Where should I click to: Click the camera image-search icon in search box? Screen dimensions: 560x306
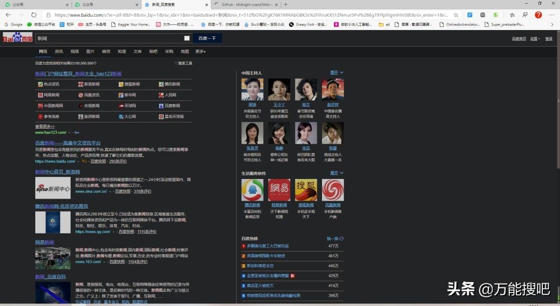(187, 38)
